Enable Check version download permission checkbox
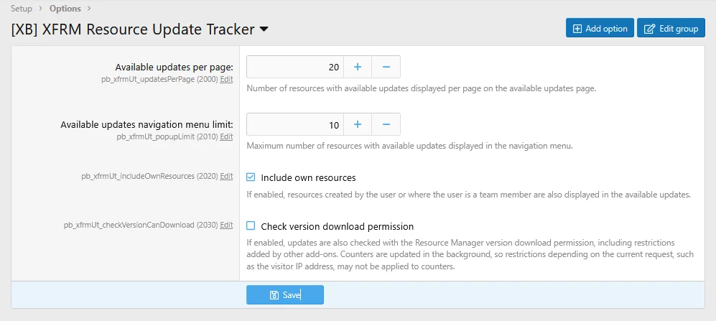Viewport: 716px width, 321px height. point(251,225)
